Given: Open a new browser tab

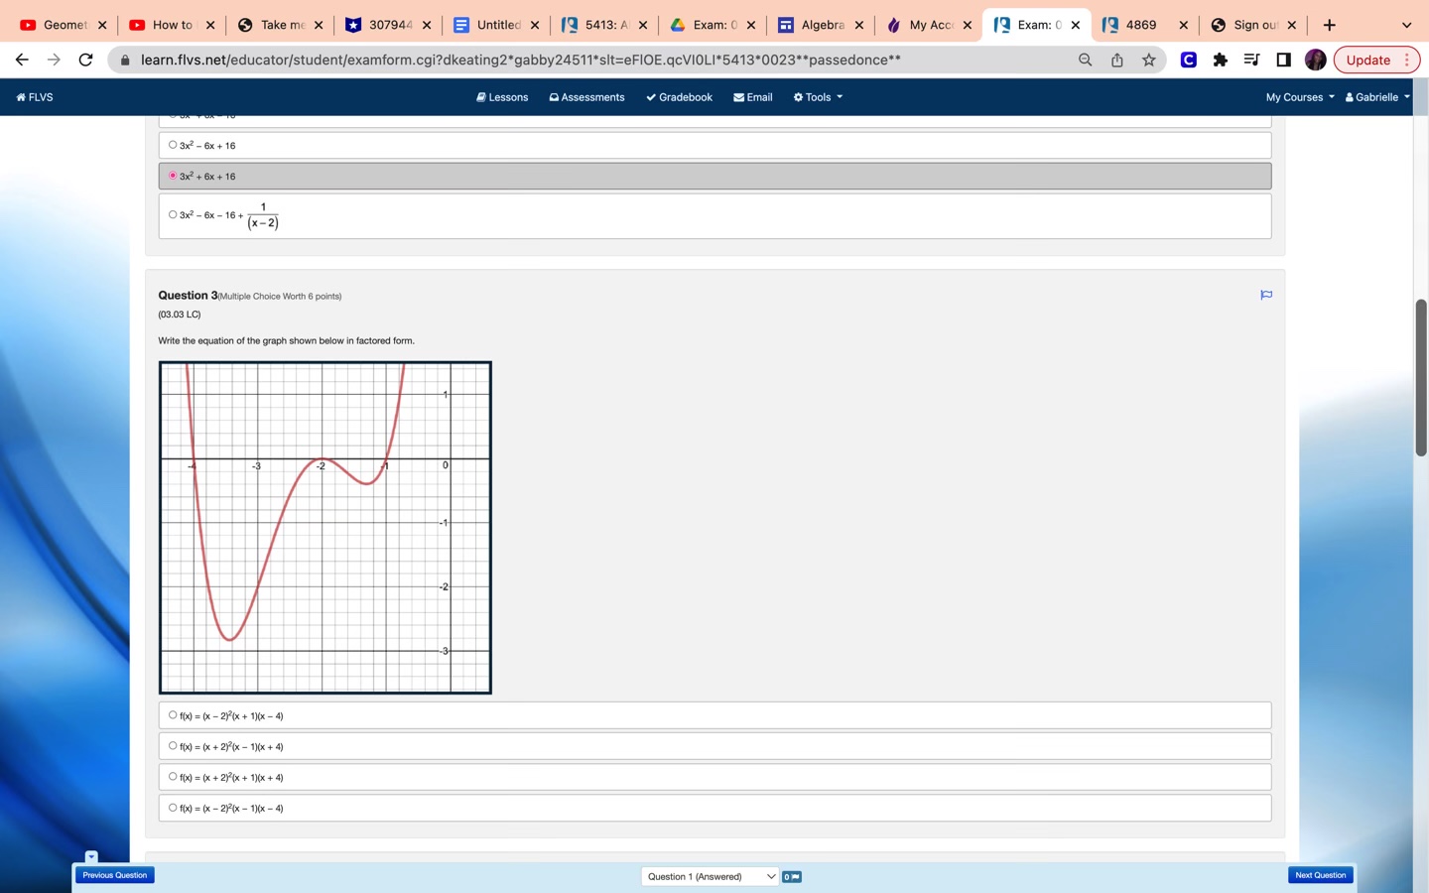Looking at the screenshot, I should point(1330,25).
